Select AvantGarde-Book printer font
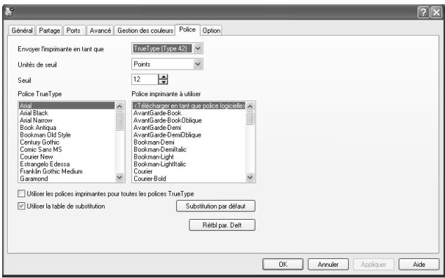445x278 pixels. coord(189,113)
